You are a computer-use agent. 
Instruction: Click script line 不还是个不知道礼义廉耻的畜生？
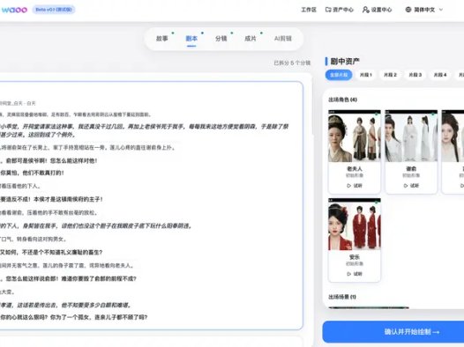coord(51,252)
